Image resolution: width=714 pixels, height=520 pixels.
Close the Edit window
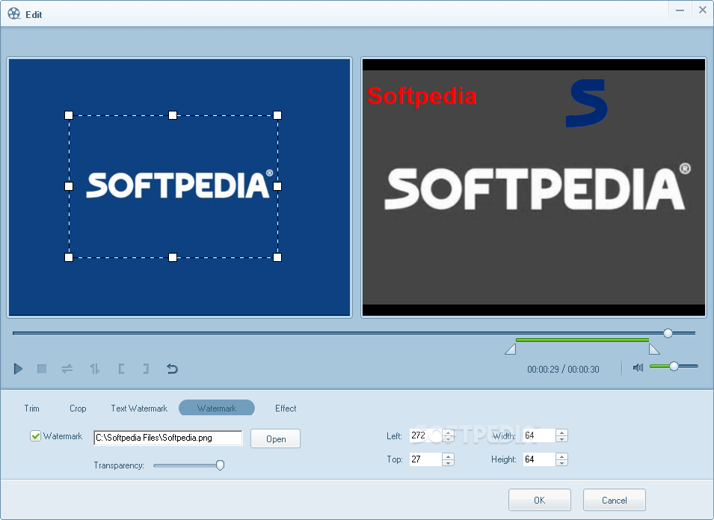click(x=703, y=10)
